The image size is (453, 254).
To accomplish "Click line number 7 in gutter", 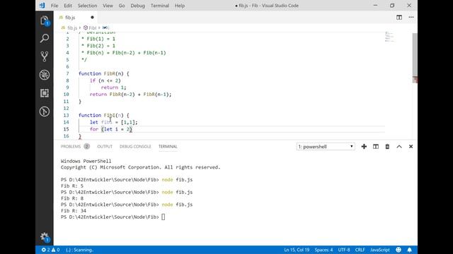I will point(67,73).
